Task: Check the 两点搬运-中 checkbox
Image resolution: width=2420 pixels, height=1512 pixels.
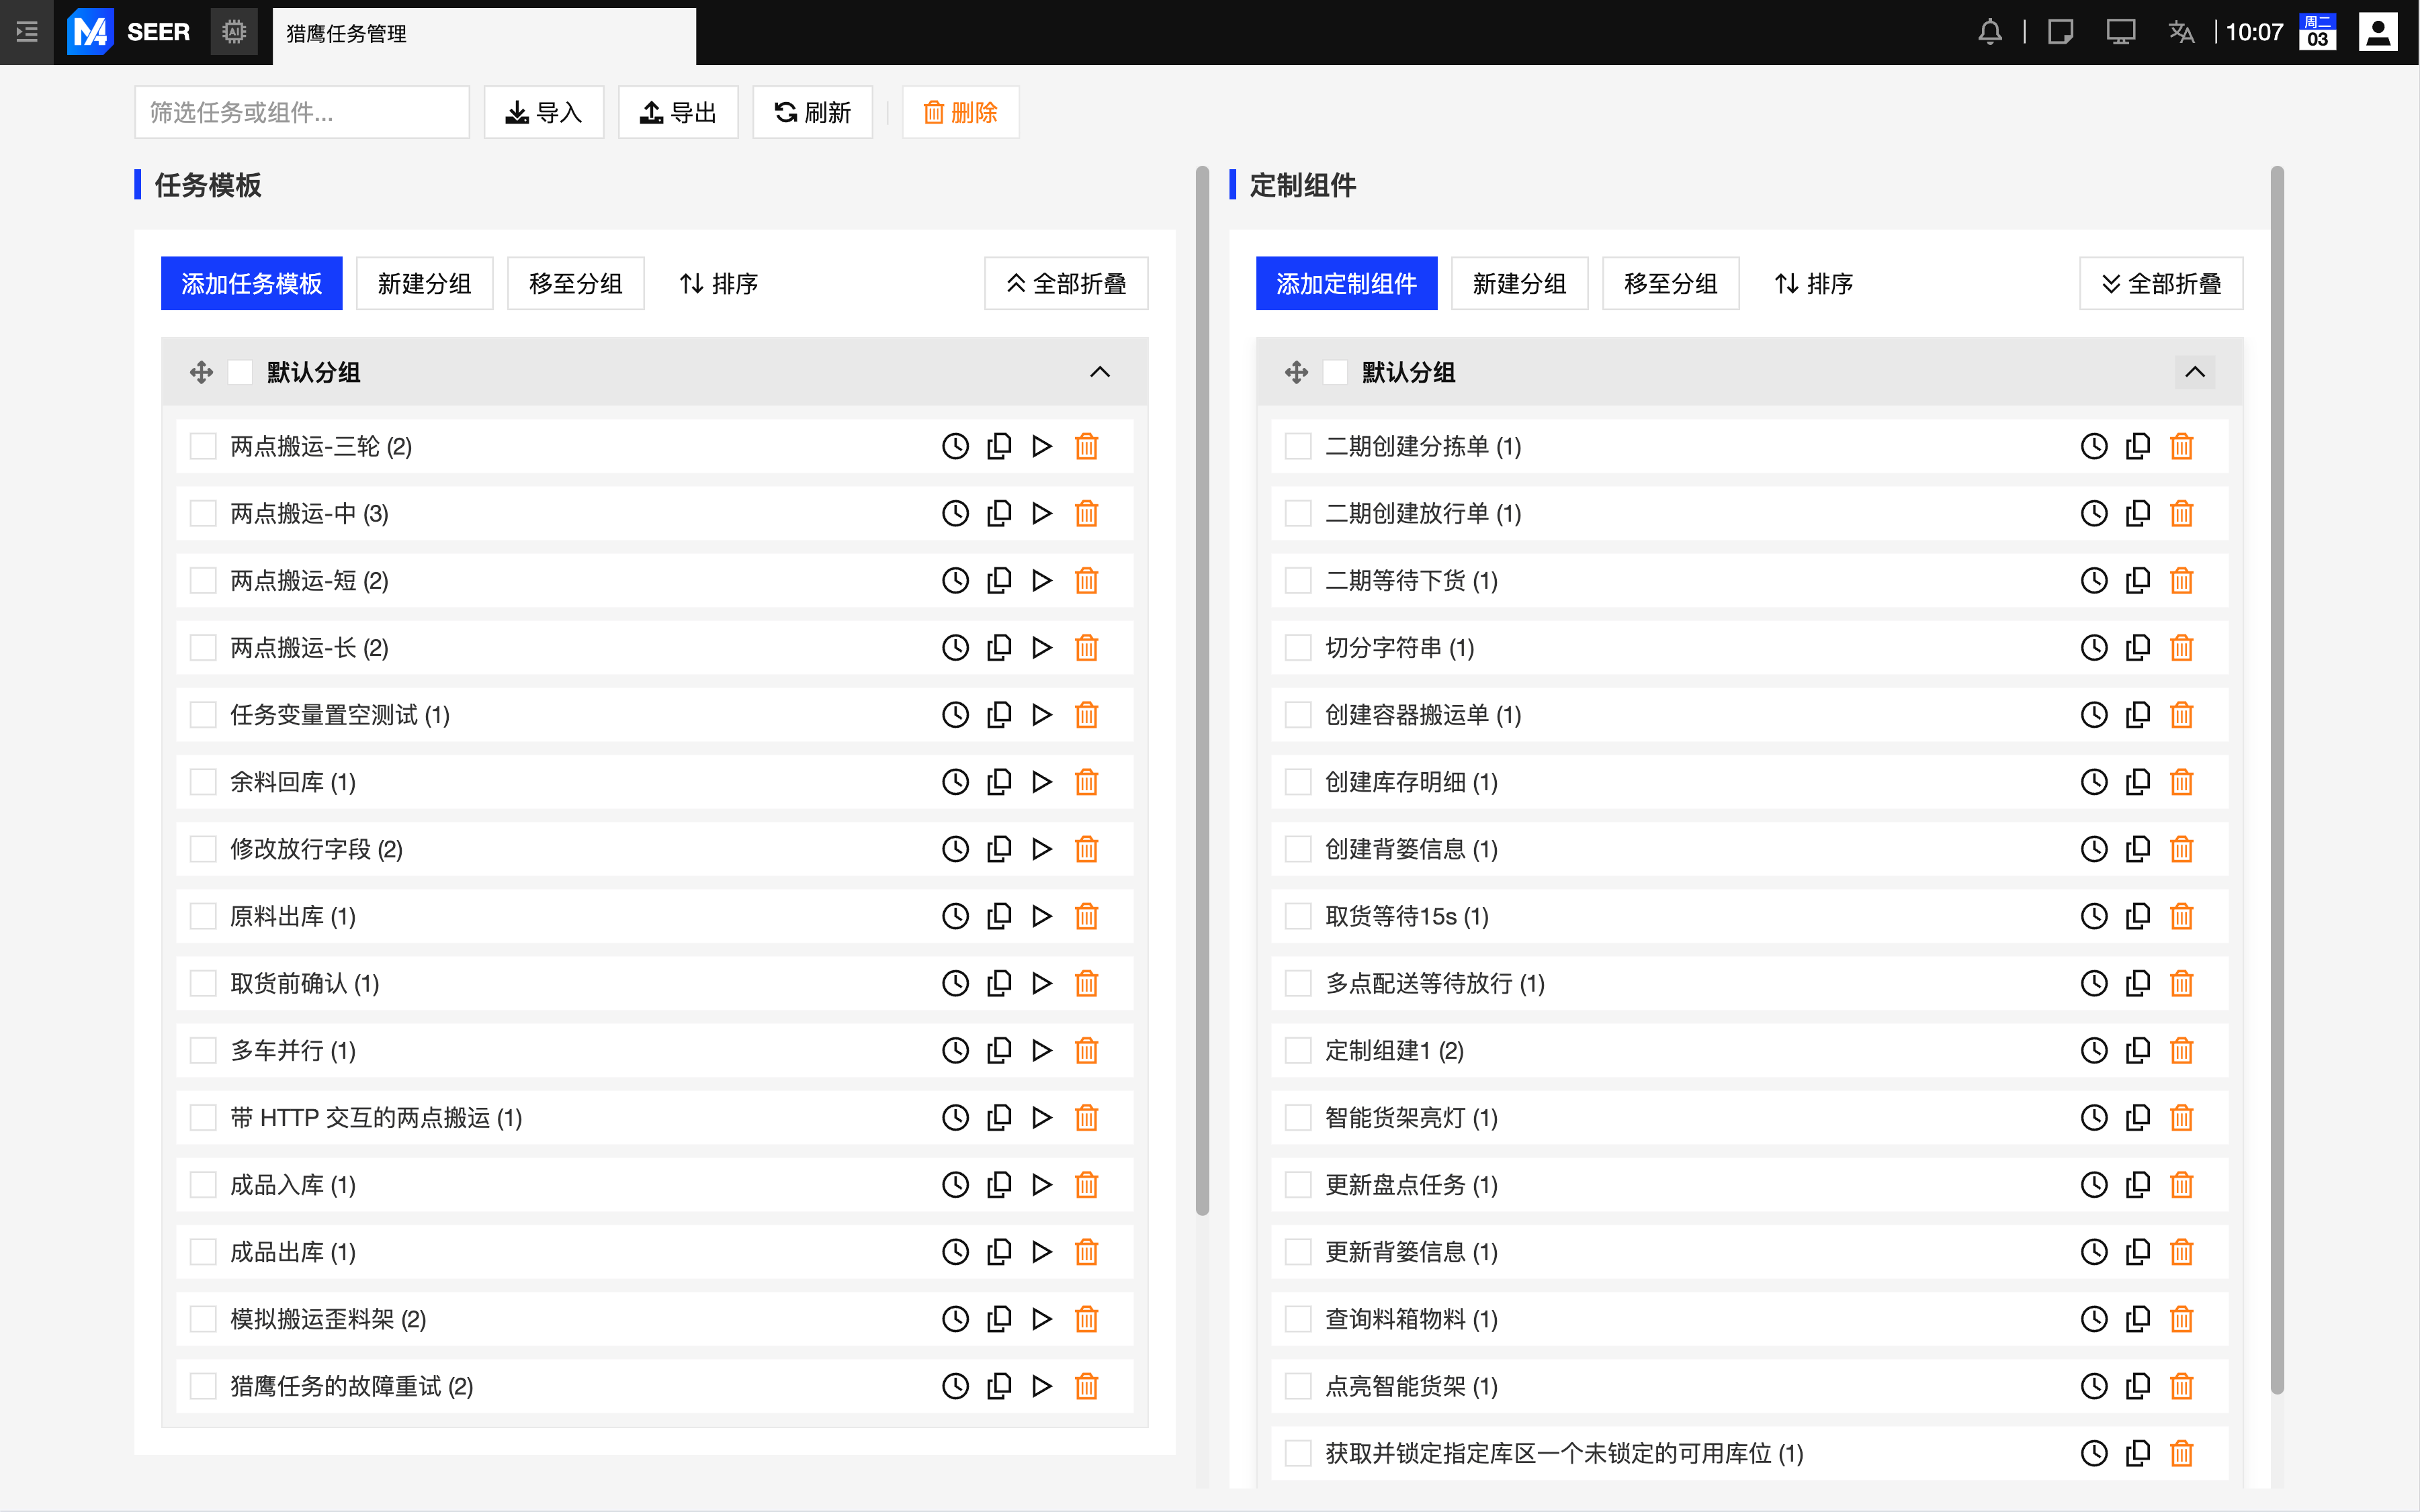Action: point(203,514)
